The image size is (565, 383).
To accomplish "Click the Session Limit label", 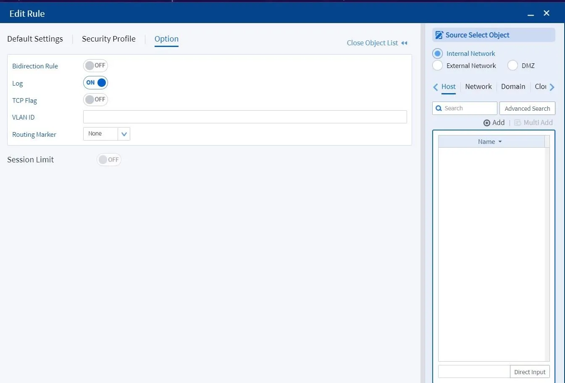I will (x=30, y=160).
